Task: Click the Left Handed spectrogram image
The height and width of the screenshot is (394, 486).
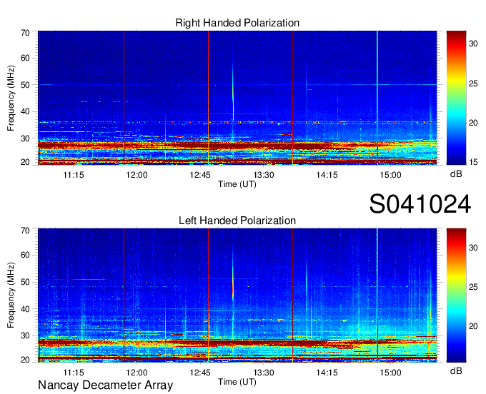Action: [x=237, y=295]
